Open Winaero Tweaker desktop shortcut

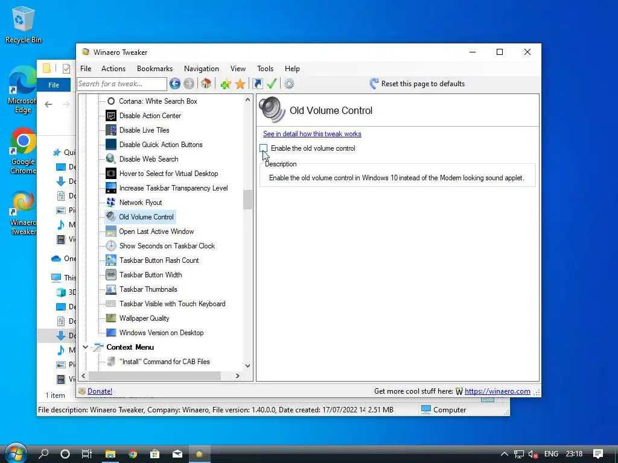[x=24, y=213]
